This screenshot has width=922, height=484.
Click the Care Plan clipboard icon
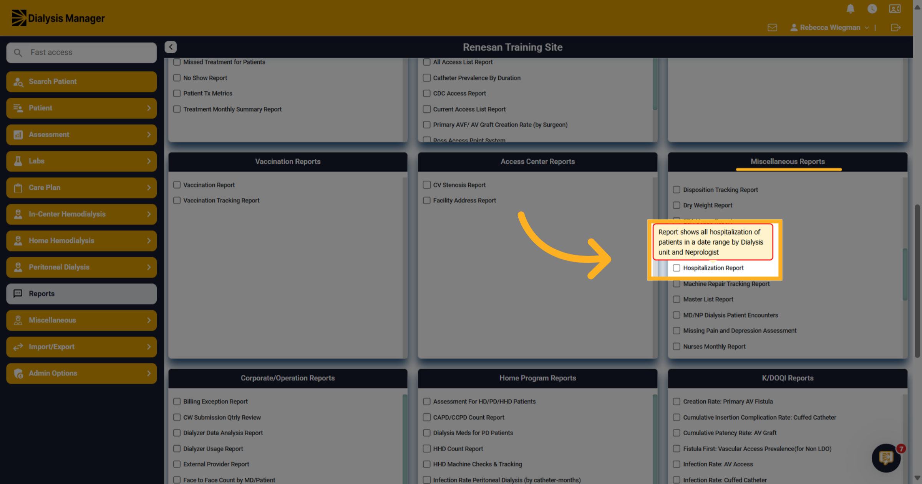(18, 188)
